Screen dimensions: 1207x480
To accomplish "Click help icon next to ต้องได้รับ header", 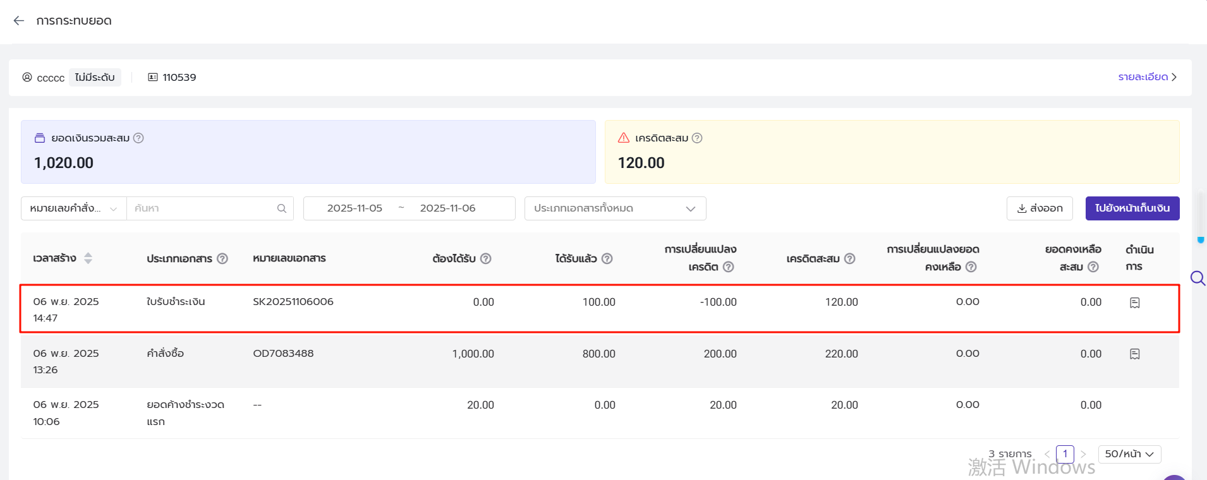I will tap(485, 258).
